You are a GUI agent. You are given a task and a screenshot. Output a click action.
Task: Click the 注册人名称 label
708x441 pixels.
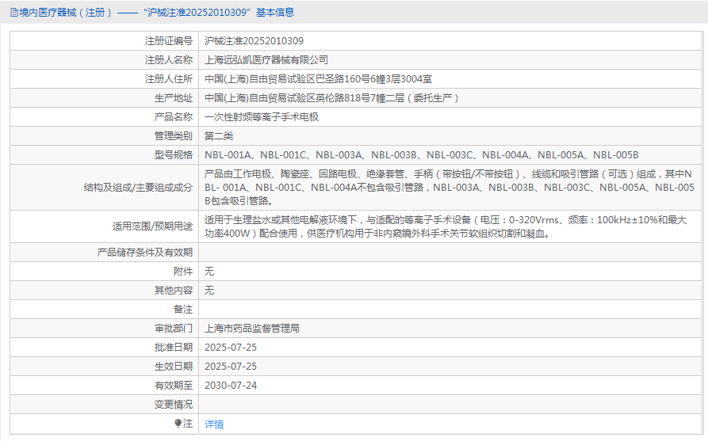(x=168, y=60)
